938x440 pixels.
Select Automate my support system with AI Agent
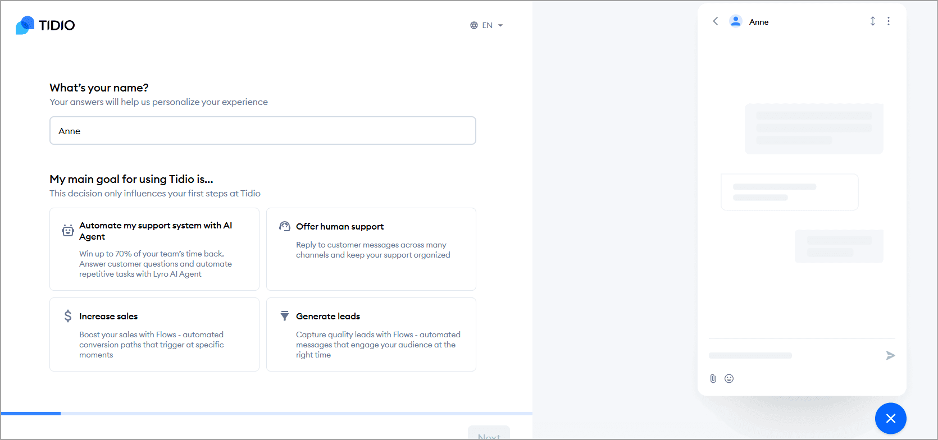click(x=154, y=249)
